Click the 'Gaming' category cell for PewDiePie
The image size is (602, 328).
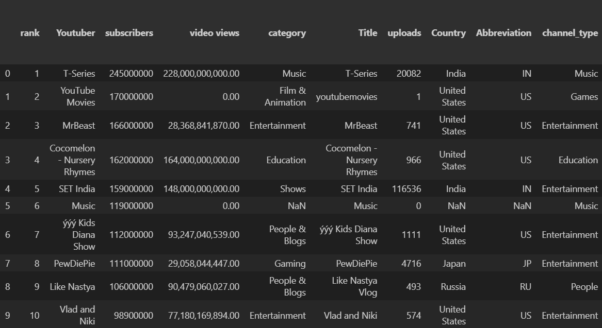[290, 264]
